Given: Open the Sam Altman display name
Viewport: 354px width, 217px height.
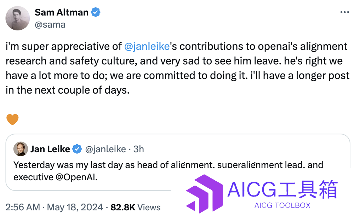Looking at the screenshot, I should tap(61, 12).
